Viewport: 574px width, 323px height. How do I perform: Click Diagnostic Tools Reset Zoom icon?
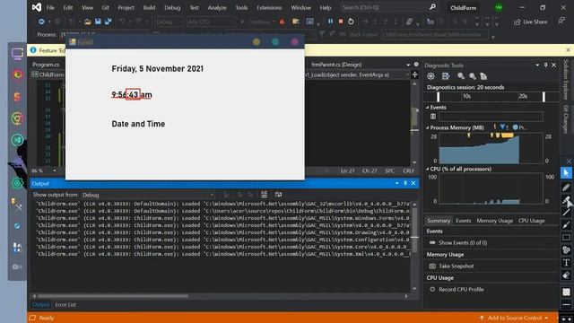pos(483,76)
